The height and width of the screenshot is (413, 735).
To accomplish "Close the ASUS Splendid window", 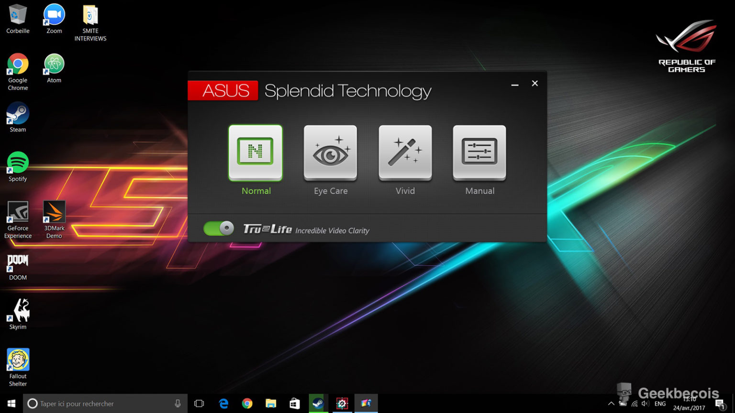I will pyautogui.click(x=535, y=84).
